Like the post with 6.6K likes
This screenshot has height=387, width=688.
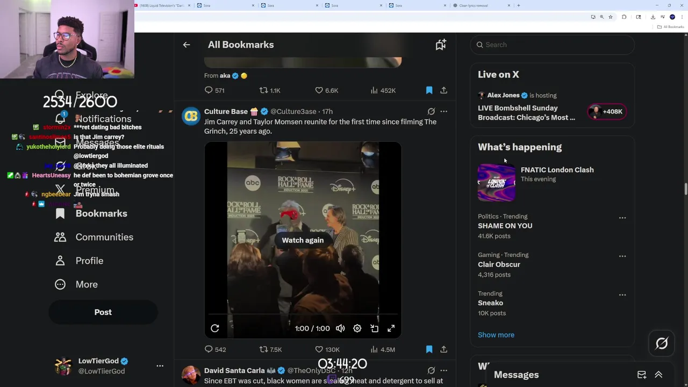coord(326,90)
